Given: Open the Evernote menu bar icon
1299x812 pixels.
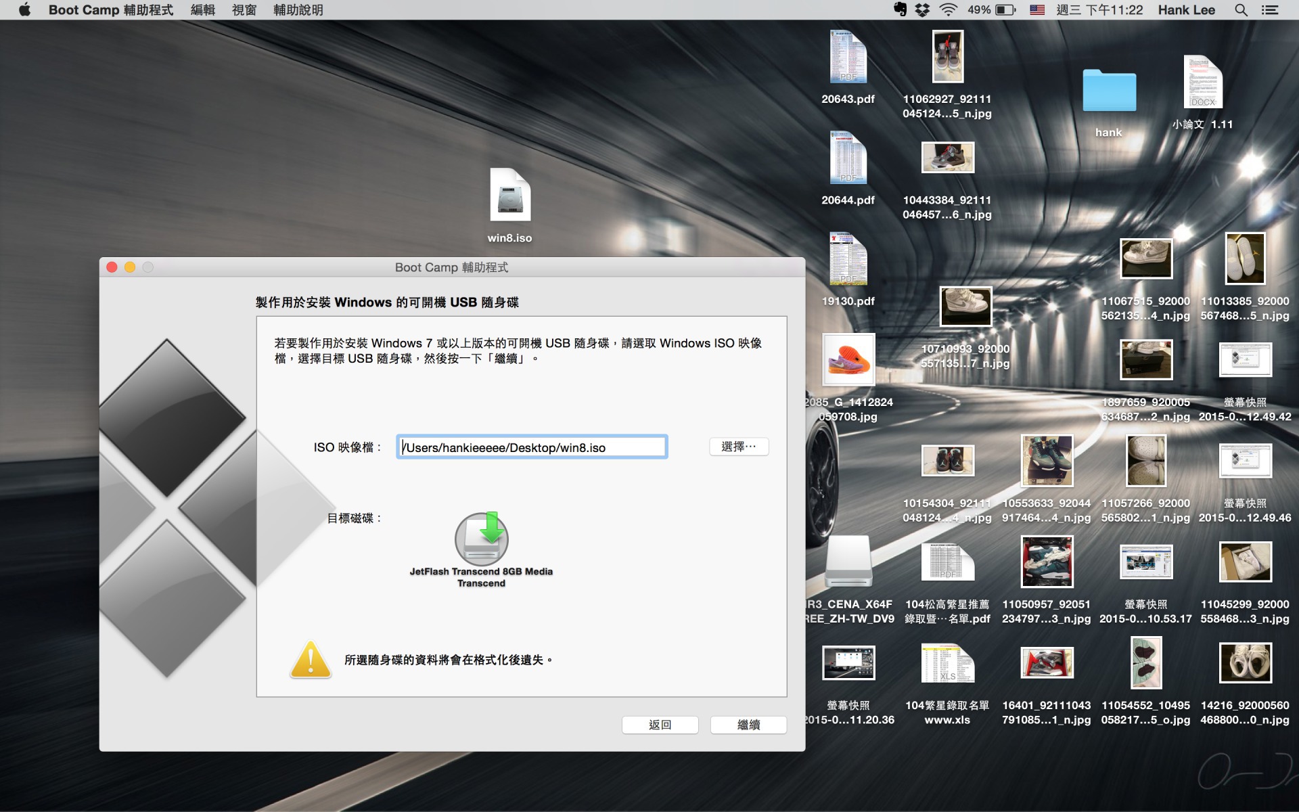Looking at the screenshot, I should tap(900, 9).
